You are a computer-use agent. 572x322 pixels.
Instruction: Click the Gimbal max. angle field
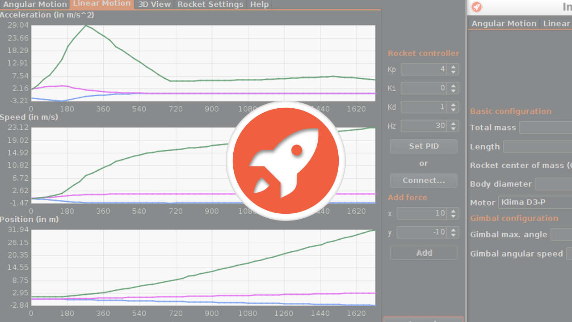pos(561,234)
